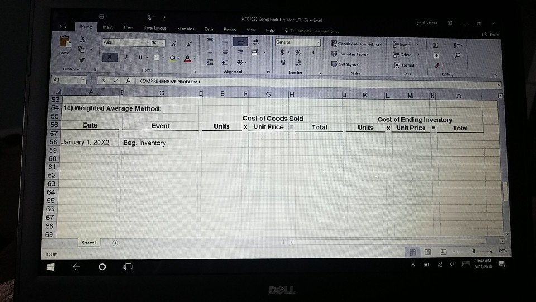Apply Accounting dollar number format
Image resolution: width=536 pixels, height=302 pixels.
pyautogui.click(x=281, y=52)
